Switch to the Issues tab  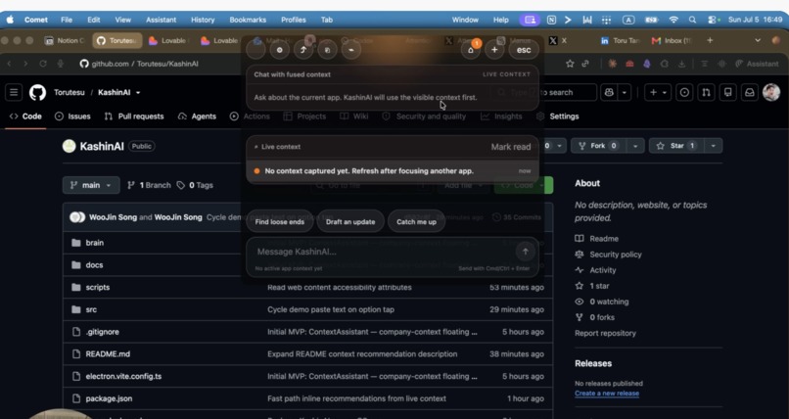72,116
